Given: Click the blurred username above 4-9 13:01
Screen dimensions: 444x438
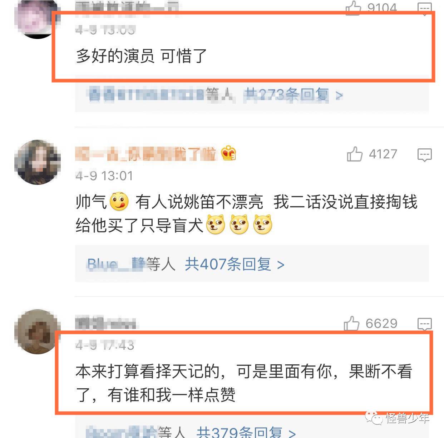Looking at the screenshot, I should pos(146,154).
